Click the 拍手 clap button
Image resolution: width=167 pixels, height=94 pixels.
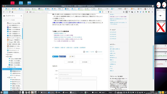[72, 56]
